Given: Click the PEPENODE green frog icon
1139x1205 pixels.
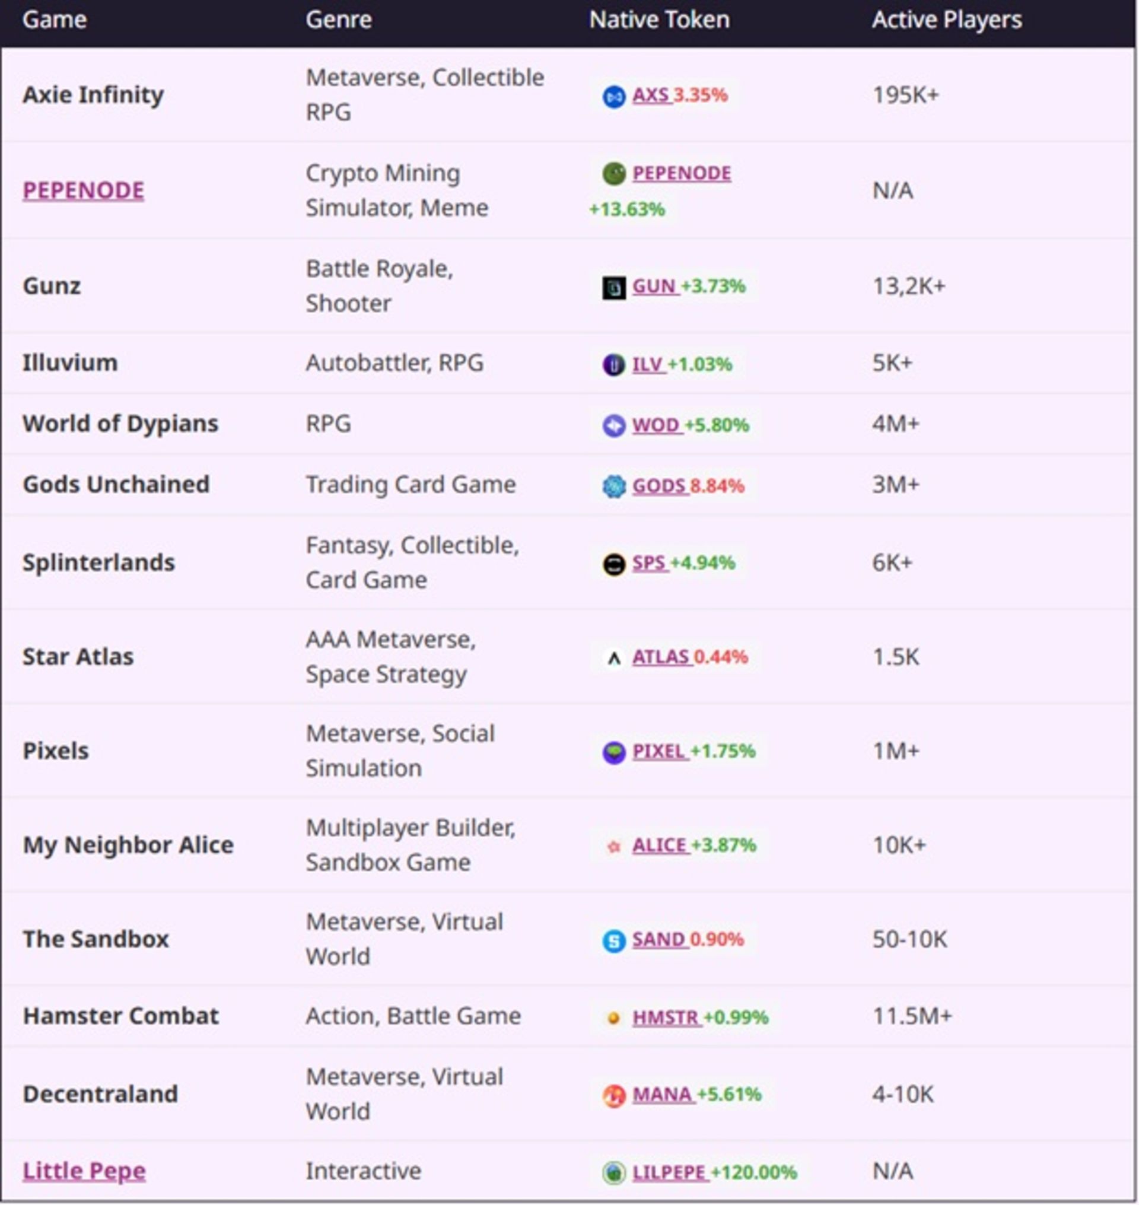Looking at the screenshot, I should 613,174.
